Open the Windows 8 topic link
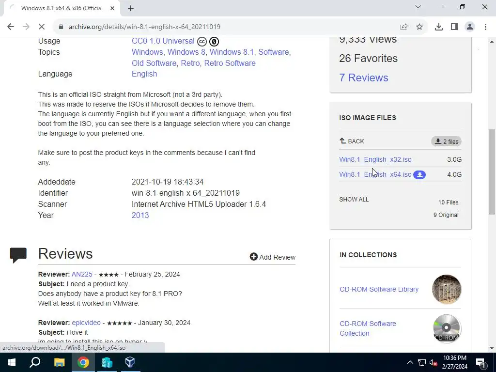Image resolution: width=496 pixels, height=372 pixels. click(x=186, y=52)
